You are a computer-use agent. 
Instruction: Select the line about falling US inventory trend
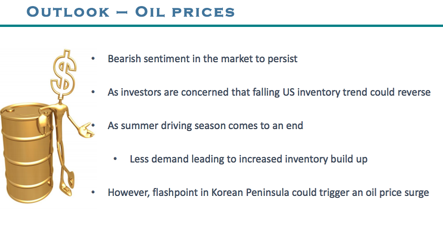(x=269, y=92)
